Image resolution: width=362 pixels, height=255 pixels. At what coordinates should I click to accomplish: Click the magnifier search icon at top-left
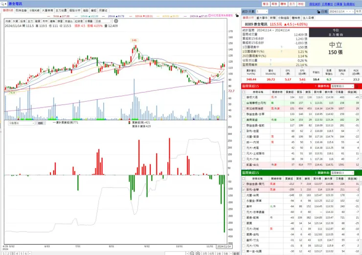click(2, 4)
